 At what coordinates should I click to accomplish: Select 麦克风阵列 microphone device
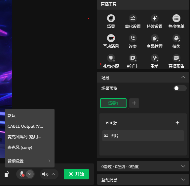30,137
